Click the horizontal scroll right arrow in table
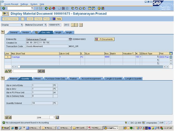This screenshot has height=131, width=175. pyautogui.click(x=168, y=67)
